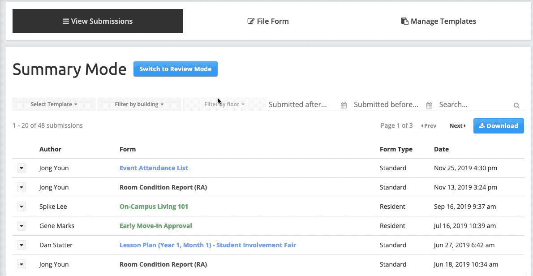533x276 pixels.
Task: Open the Manage Templates tab
Action: tap(438, 21)
